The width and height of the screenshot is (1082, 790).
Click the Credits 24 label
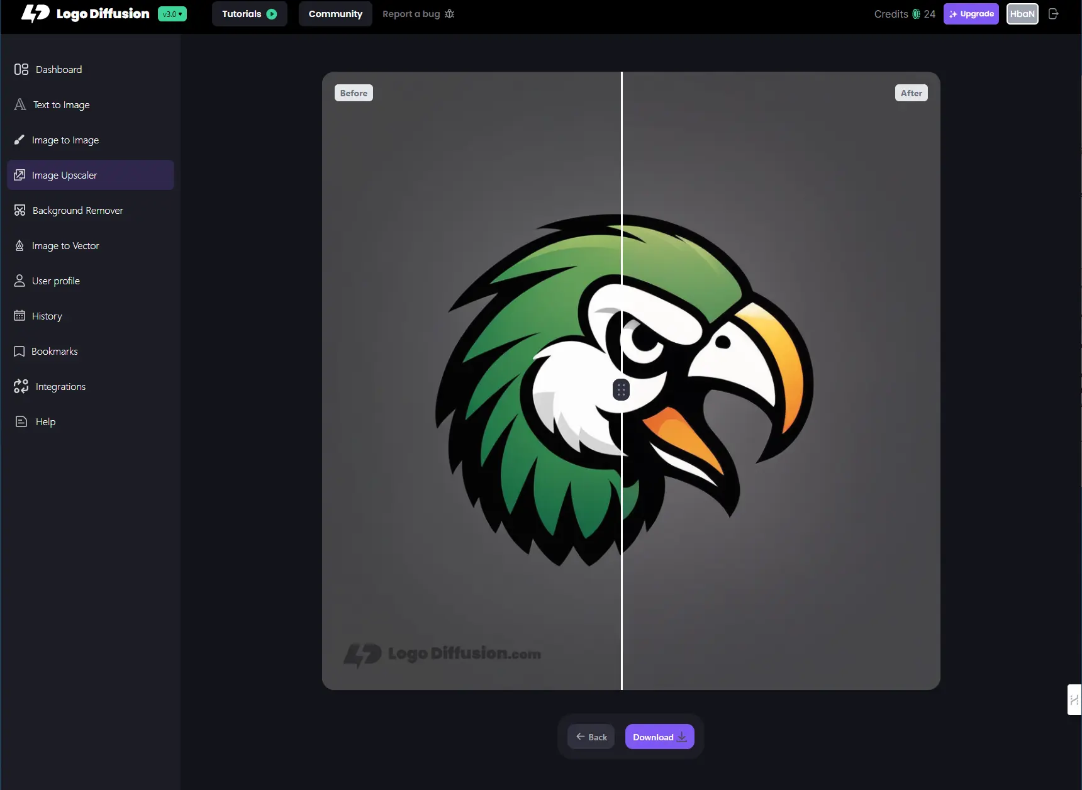pyautogui.click(x=905, y=14)
